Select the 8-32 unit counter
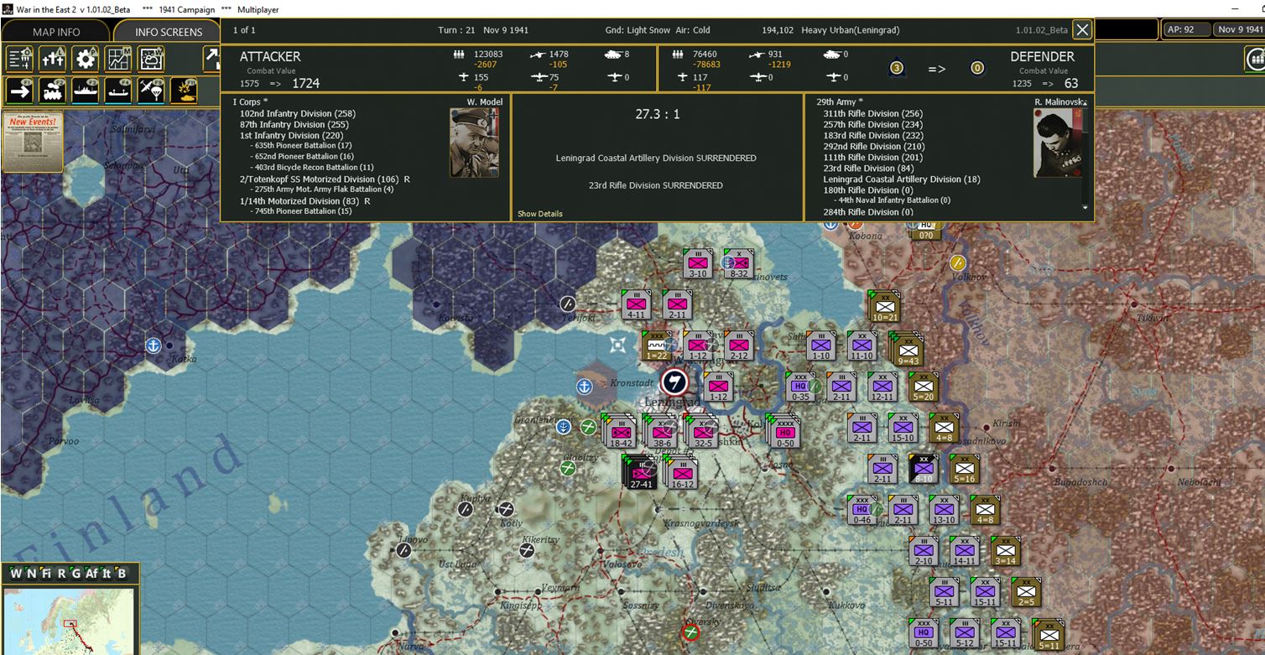 coord(739,264)
